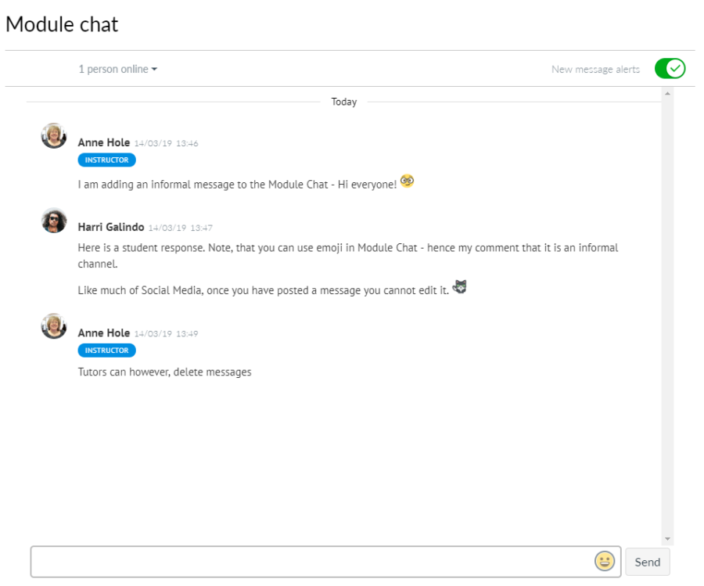Click inside the message input field

tap(313, 561)
